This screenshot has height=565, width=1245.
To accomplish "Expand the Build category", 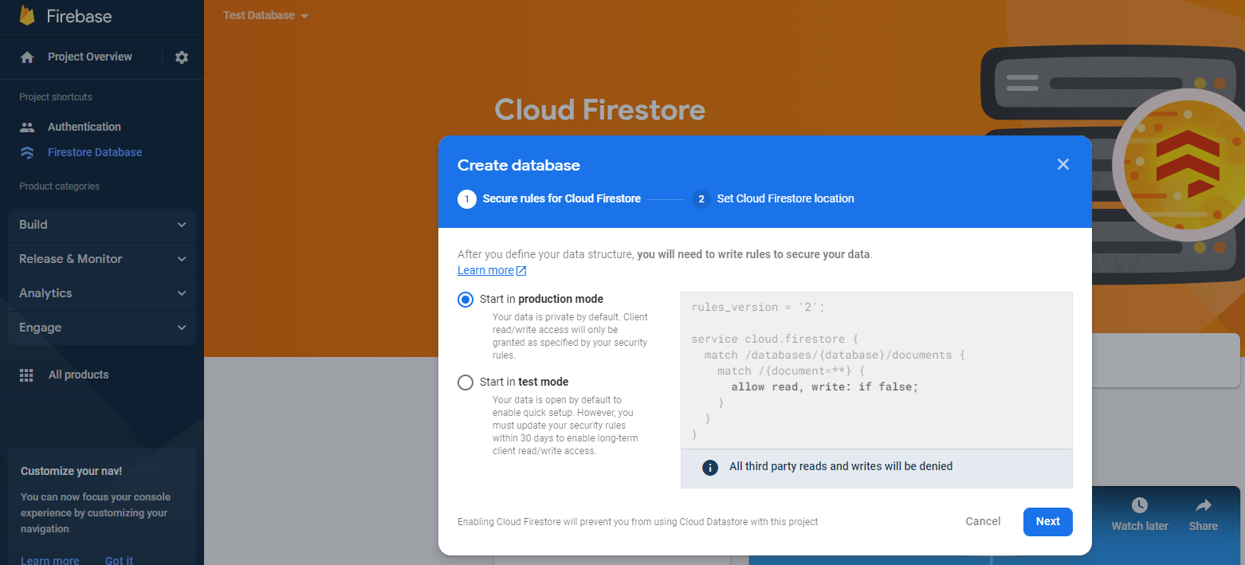I will point(102,225).
